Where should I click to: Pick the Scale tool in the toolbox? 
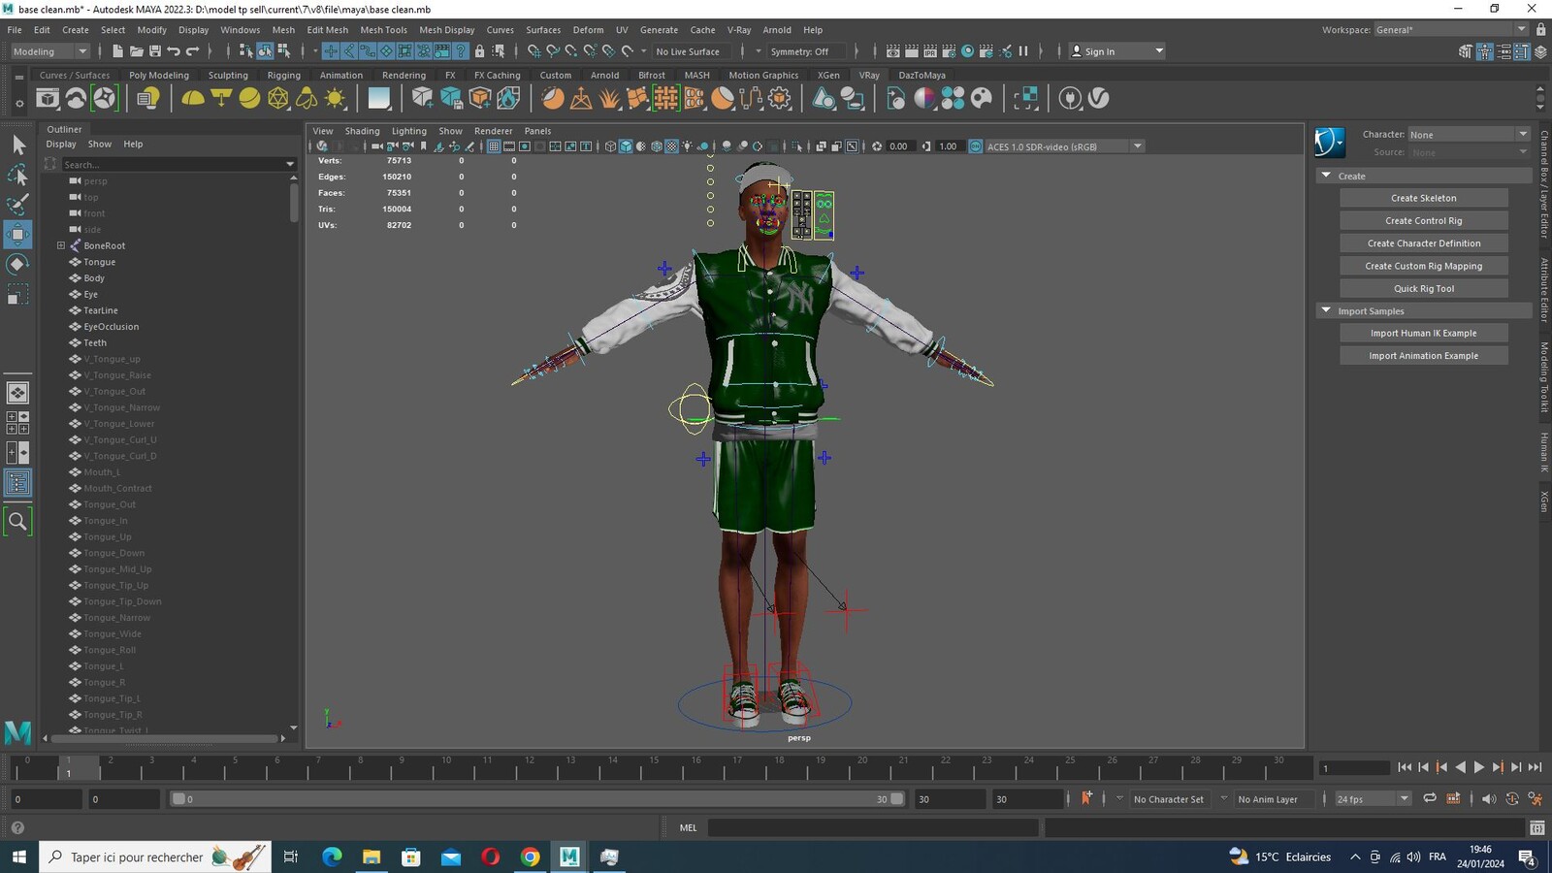[17, 294]
